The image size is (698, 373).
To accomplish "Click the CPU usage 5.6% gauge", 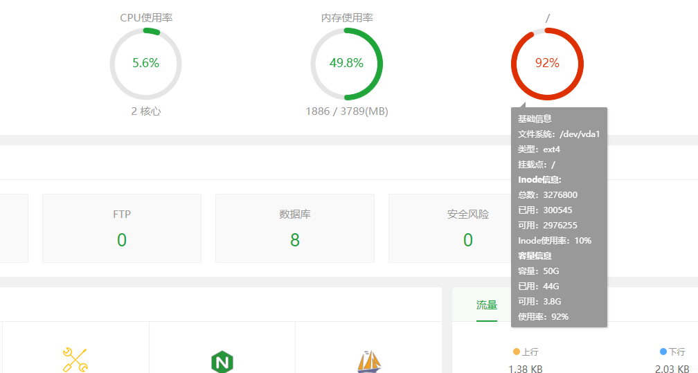I will (x=145, y=64).
